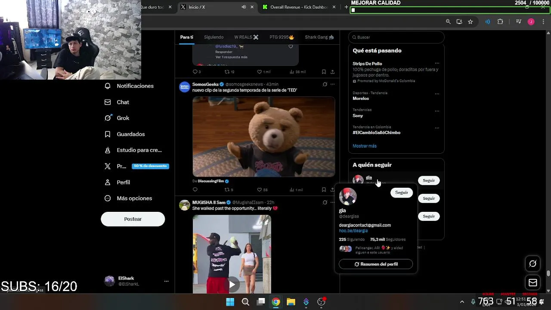
Task: Repost the top post with 12 reposts
Action: [229, 72]
